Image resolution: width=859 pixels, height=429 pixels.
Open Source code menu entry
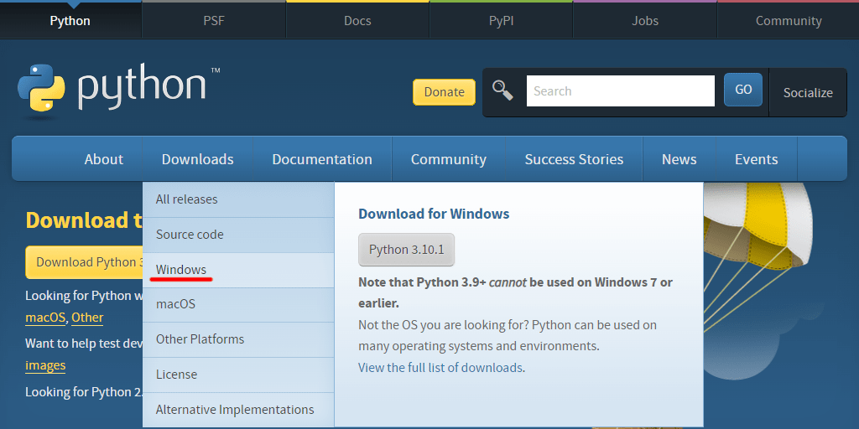click(x=190, y=235)
